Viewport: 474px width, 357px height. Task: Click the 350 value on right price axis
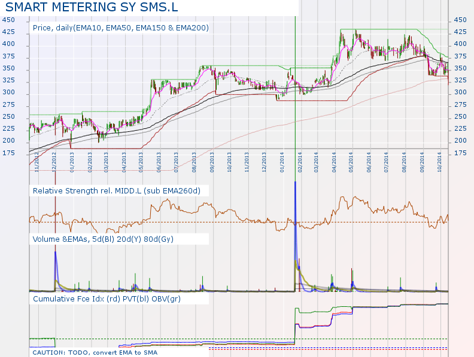[460, 69]
